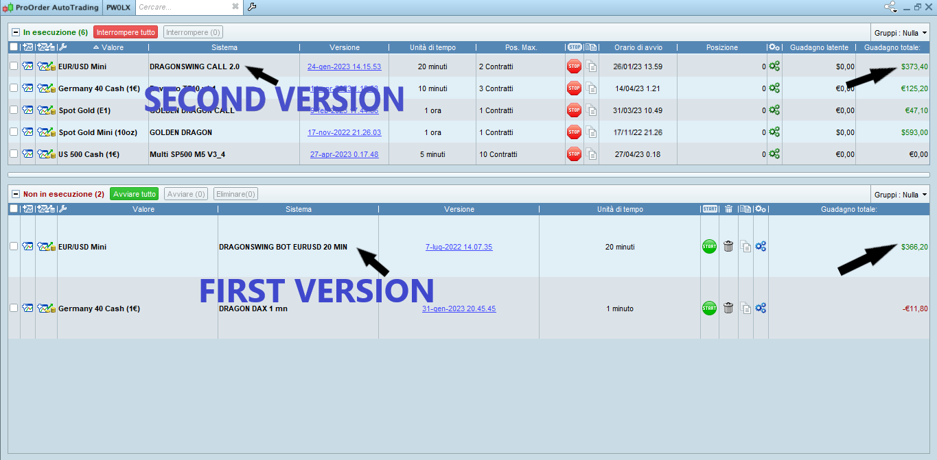Select all systems in the In esecuzione header

tap(14, 47)
